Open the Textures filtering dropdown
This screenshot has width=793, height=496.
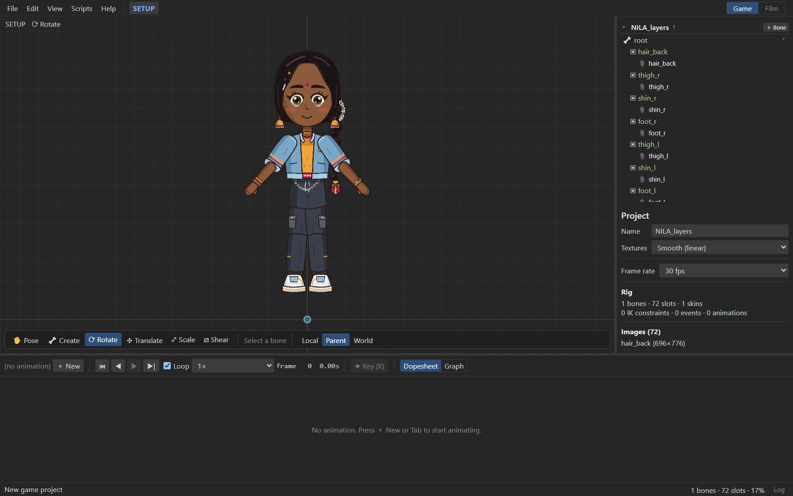tap(720, 248)
